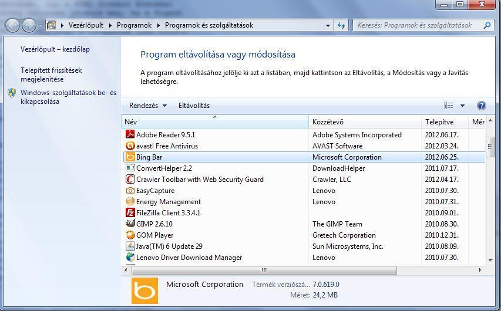Open the help question mark icon
The height and width of the screenshot is (311, 501).
pyautogui.click(x=481, y=106)
